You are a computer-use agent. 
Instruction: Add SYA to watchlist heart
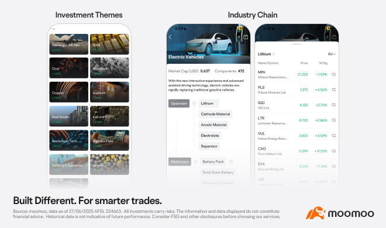point(334,166)
